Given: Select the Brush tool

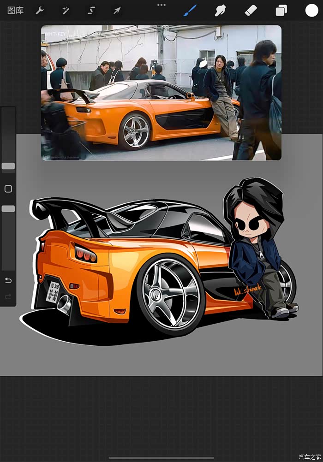Looking at the screenshot, I should (190, 11).
